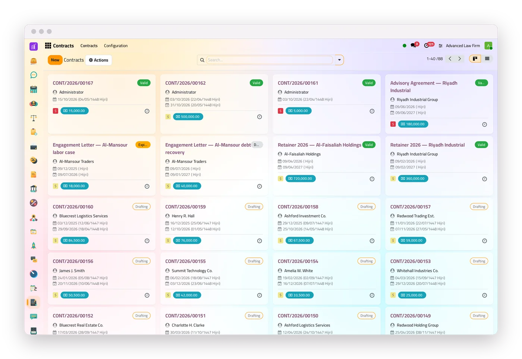Open the Actions gear dropdown

pos(98,60)
